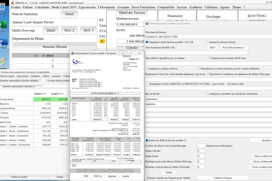
Task: Open Impressions menu in Gestion des paiements
Action: (x=22, y=76)
